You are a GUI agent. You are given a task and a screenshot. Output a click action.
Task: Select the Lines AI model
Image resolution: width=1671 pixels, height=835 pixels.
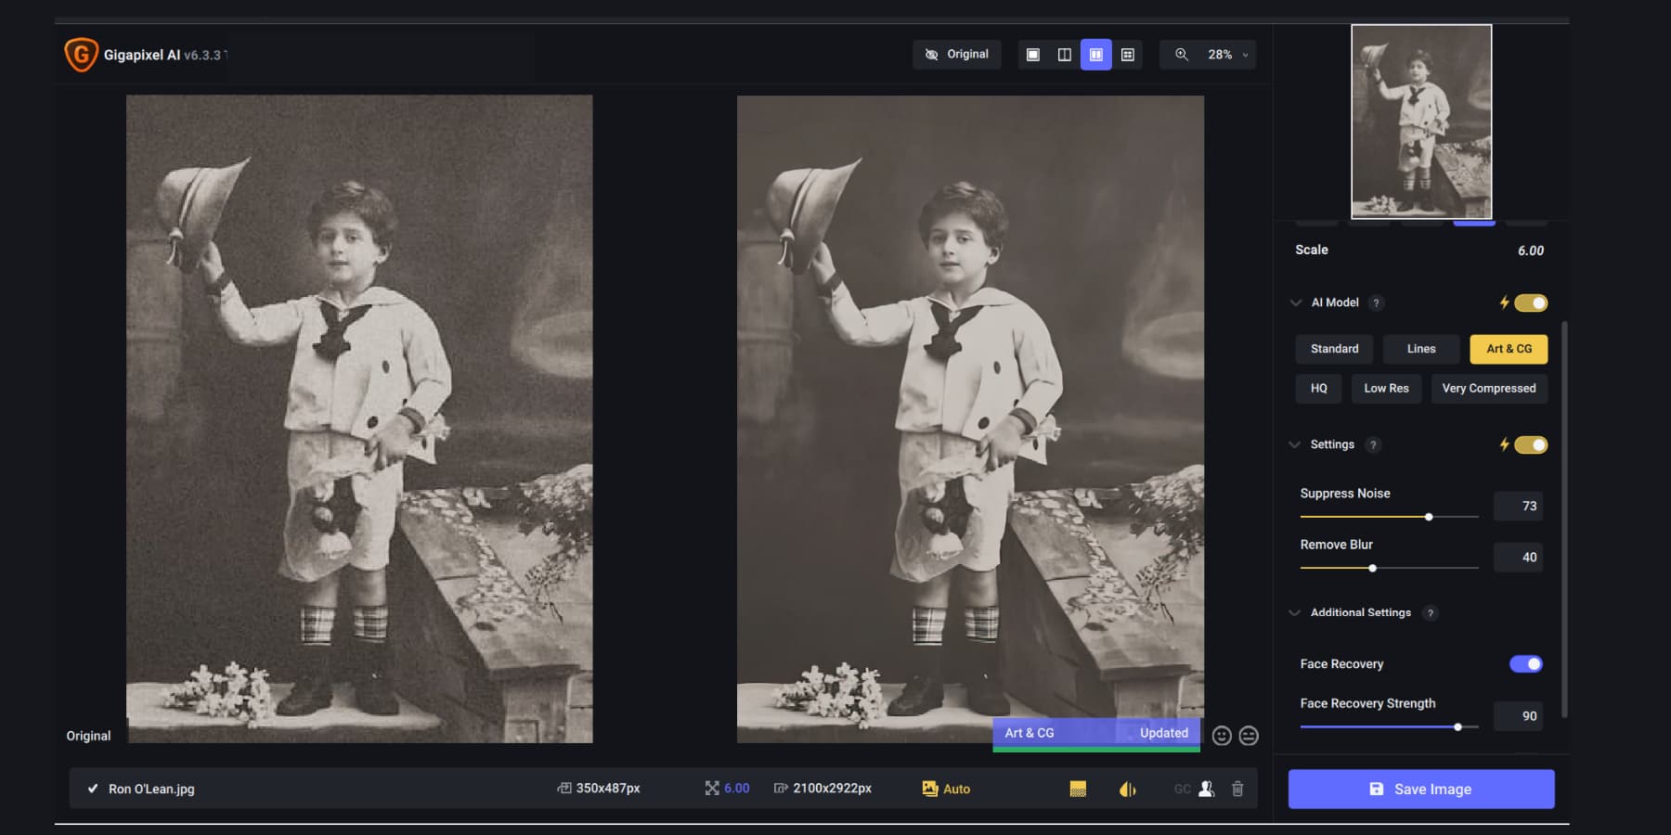(1421, 349)
